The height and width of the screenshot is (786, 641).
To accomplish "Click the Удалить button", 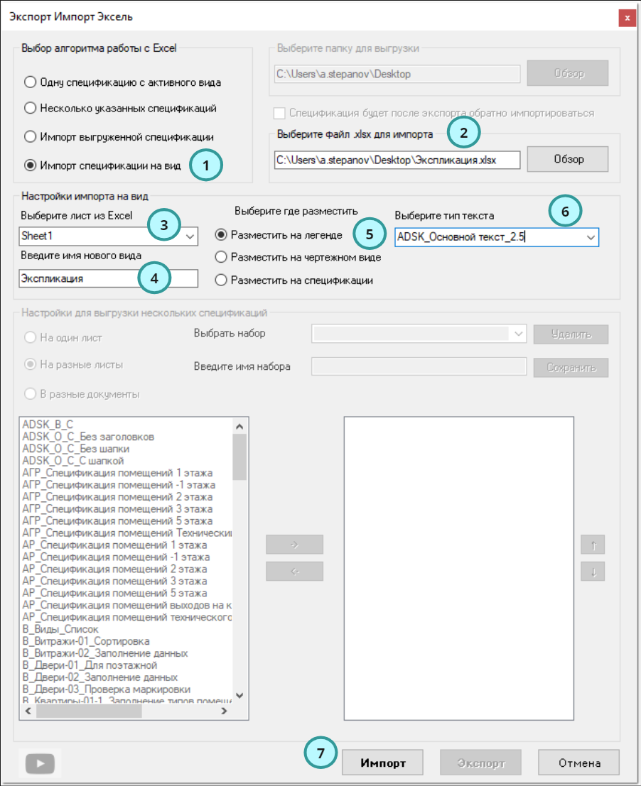I will (x=571, y=334).
